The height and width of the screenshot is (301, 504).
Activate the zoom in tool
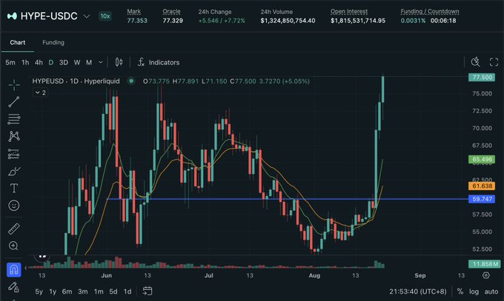13,246
